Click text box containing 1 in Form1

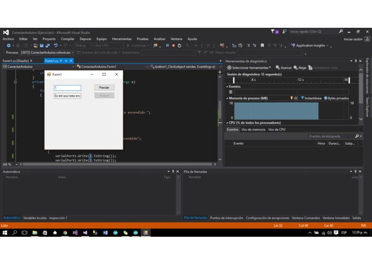click(x=67, y=88)
